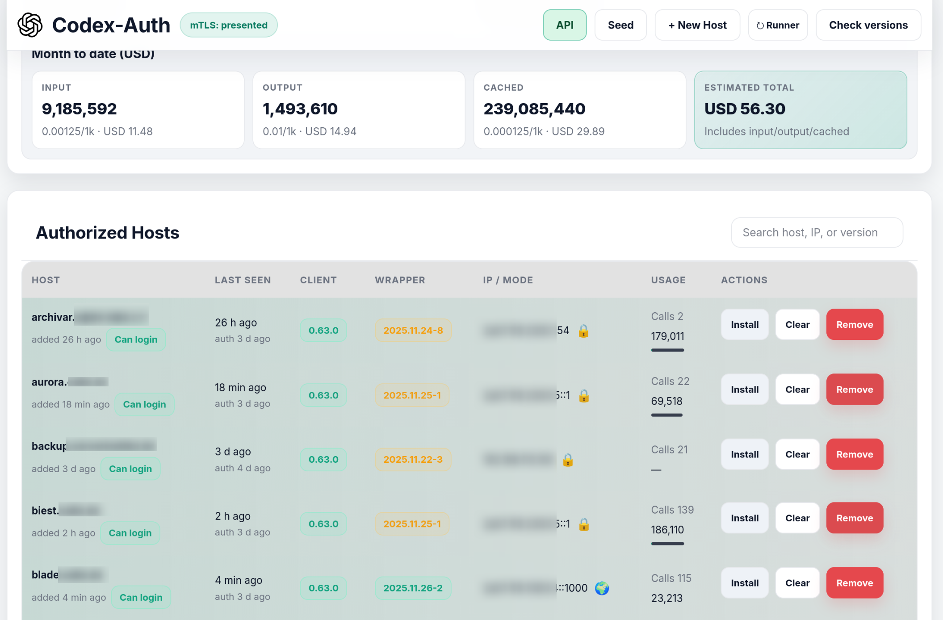Clear usage for the backup host
Image resolution: width=943 pixels, height=620 pixels.
(797, 454)
